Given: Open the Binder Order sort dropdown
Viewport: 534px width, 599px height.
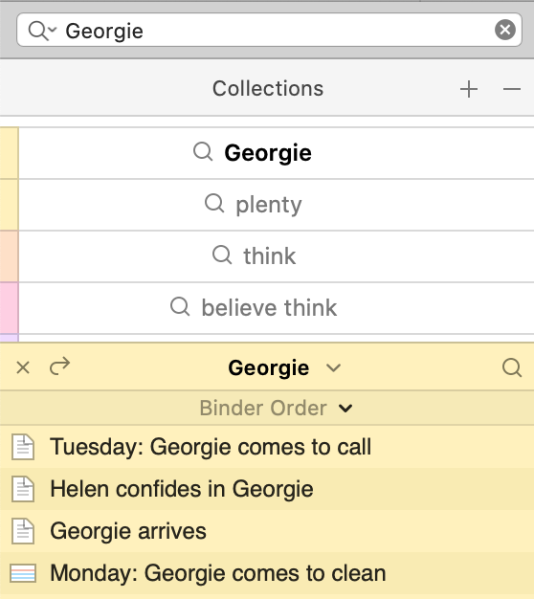Looking at the screenshot, I should [276, 408].
